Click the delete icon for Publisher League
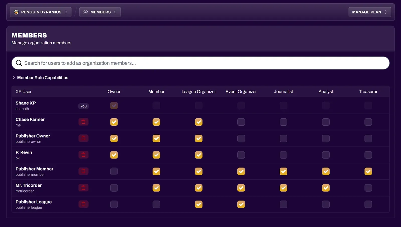 coord(83,204)
